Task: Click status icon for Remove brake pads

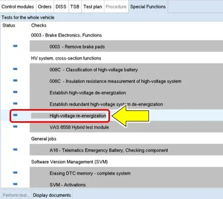Action: [15, 46]
